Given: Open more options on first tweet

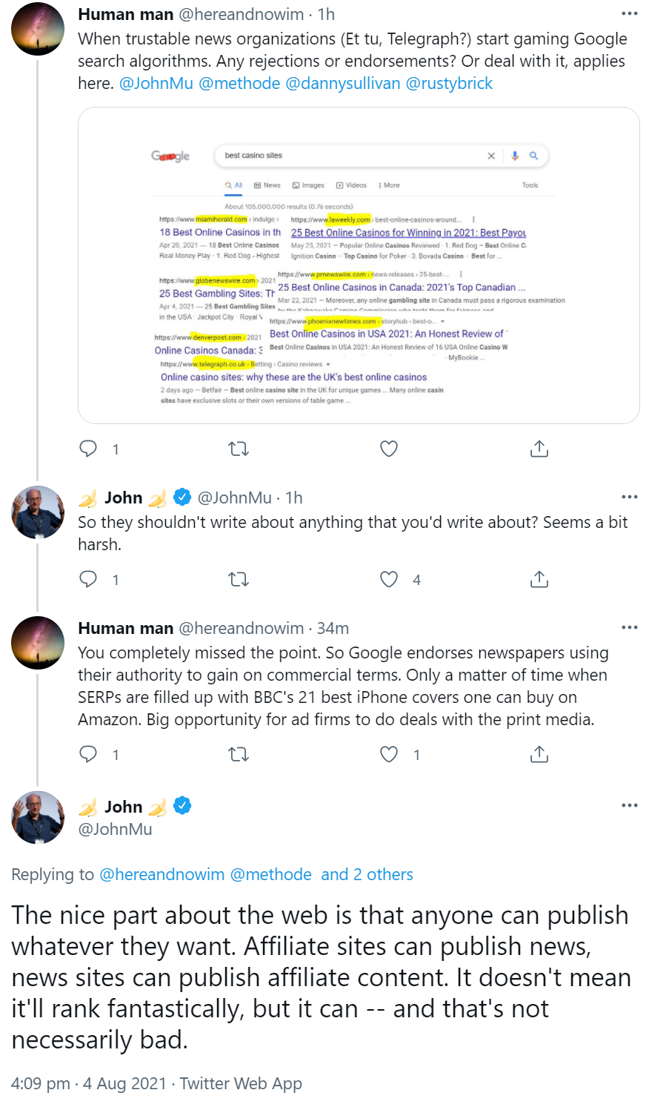Looking at the screenshot, I should (629, 14).
